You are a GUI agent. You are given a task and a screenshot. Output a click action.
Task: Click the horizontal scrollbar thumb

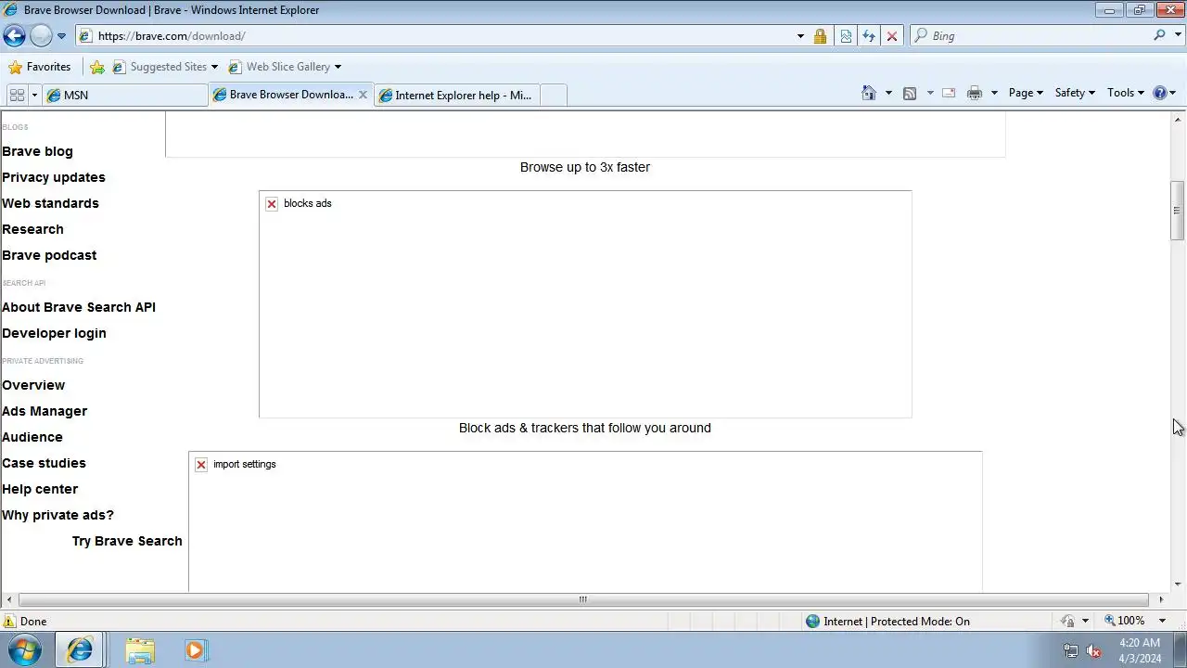(x=583, y=599)
